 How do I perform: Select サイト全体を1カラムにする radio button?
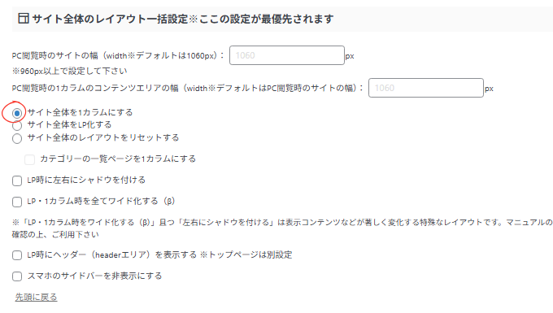click(x=17, y=113)
